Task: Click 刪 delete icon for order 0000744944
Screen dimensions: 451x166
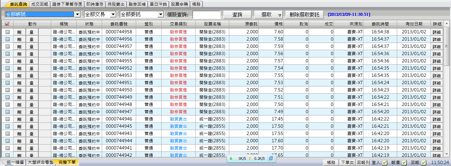Action: pyautogui.click(x=19, y=141)
